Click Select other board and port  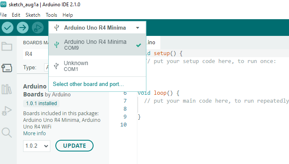tap(88, 84)
